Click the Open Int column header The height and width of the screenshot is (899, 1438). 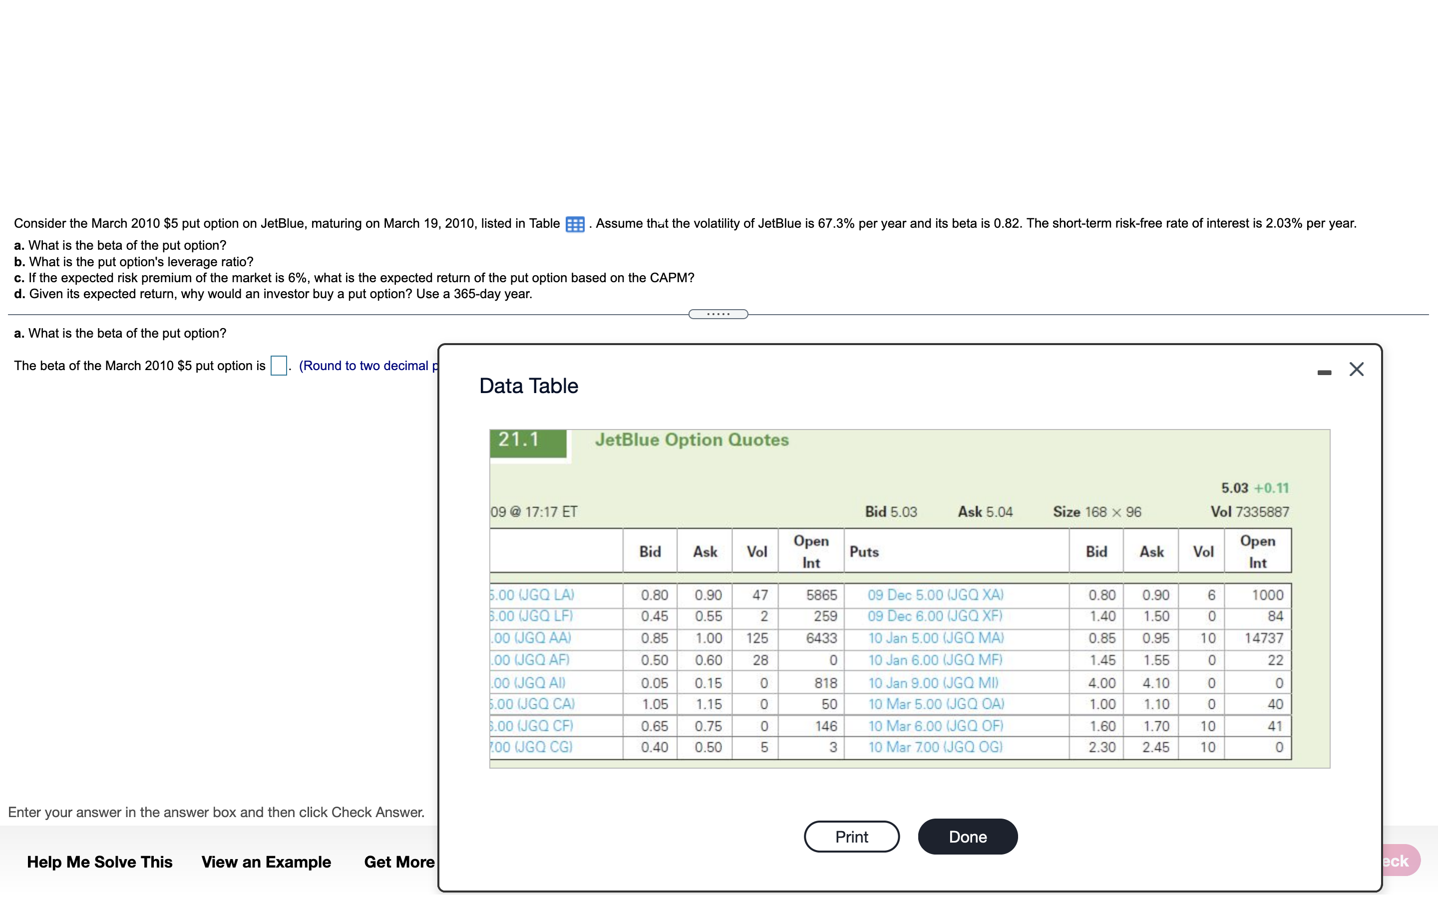[810, 550]
